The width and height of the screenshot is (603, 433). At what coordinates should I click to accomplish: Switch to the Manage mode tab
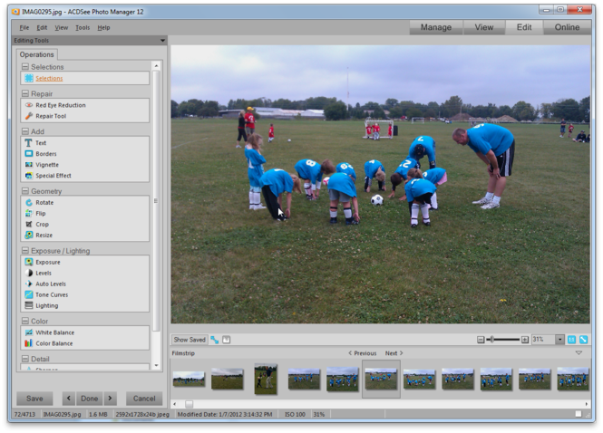click(436, 27)
